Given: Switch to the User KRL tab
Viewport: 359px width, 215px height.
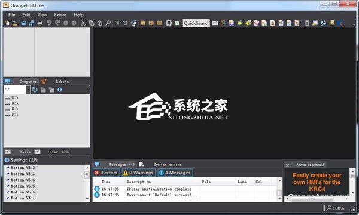Looking at the screenshot, I should pos(51,152).
